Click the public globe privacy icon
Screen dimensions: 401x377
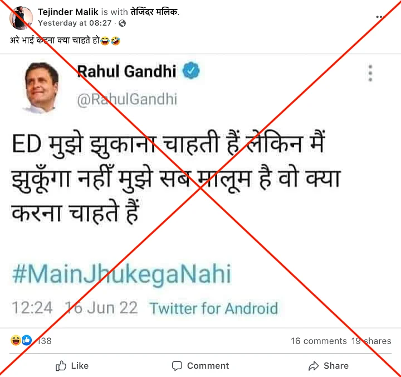click(122, 23)
